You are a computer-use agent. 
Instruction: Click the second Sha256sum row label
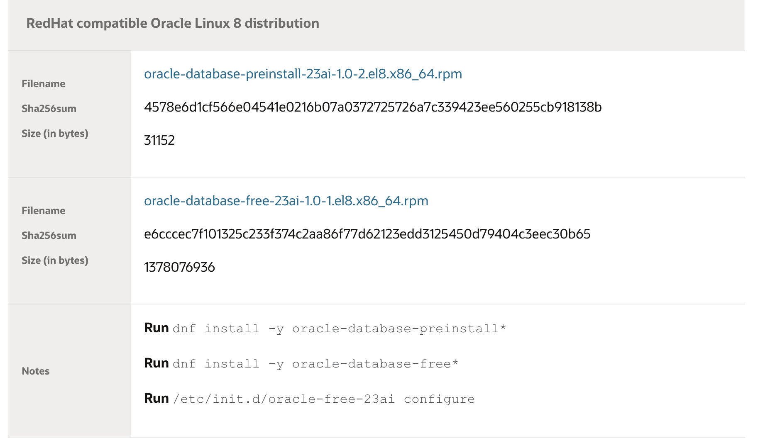[49, 235]
